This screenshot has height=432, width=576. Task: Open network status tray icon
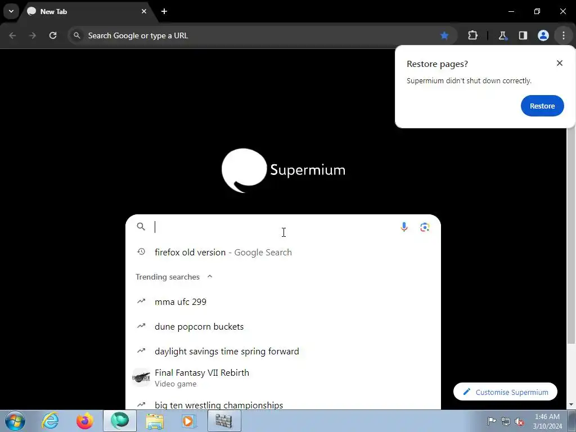506,421
